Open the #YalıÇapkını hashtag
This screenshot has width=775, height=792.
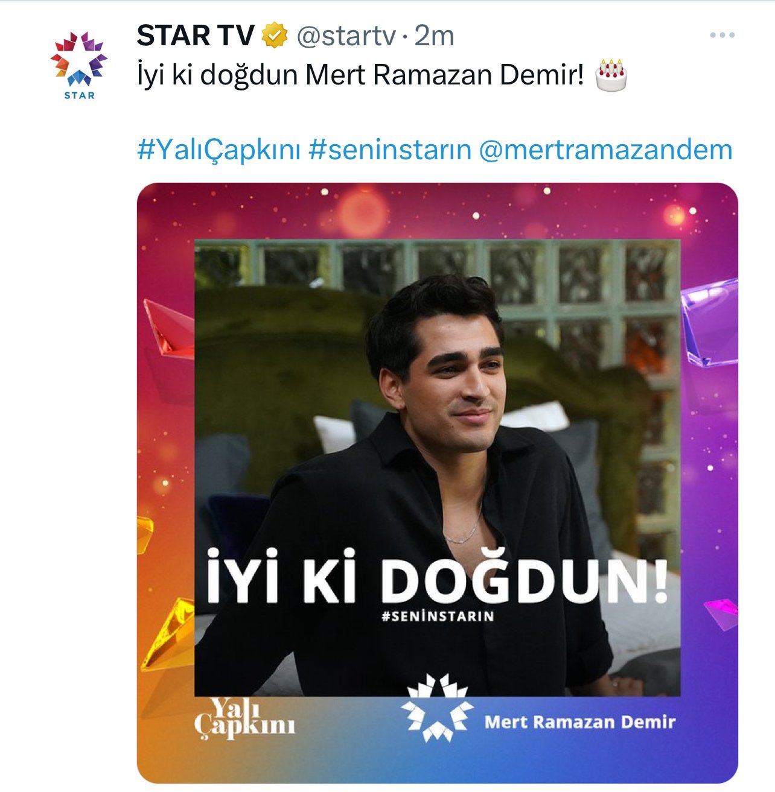click(x=218, y=150)
